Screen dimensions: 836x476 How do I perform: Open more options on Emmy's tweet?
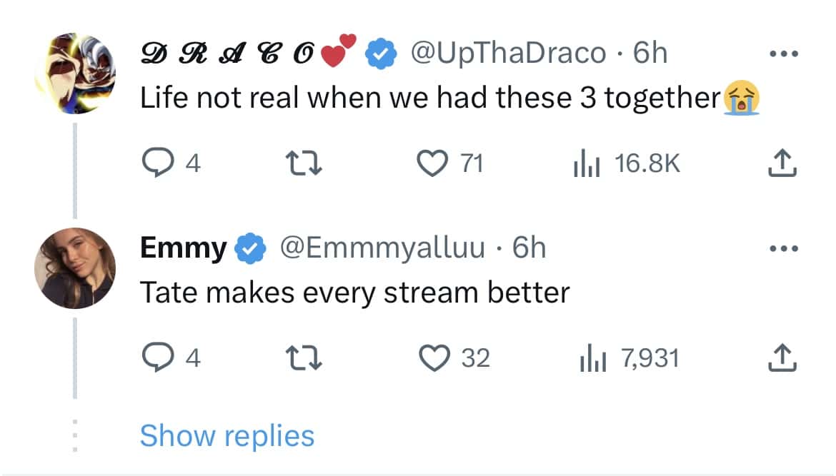click(782, 249)
